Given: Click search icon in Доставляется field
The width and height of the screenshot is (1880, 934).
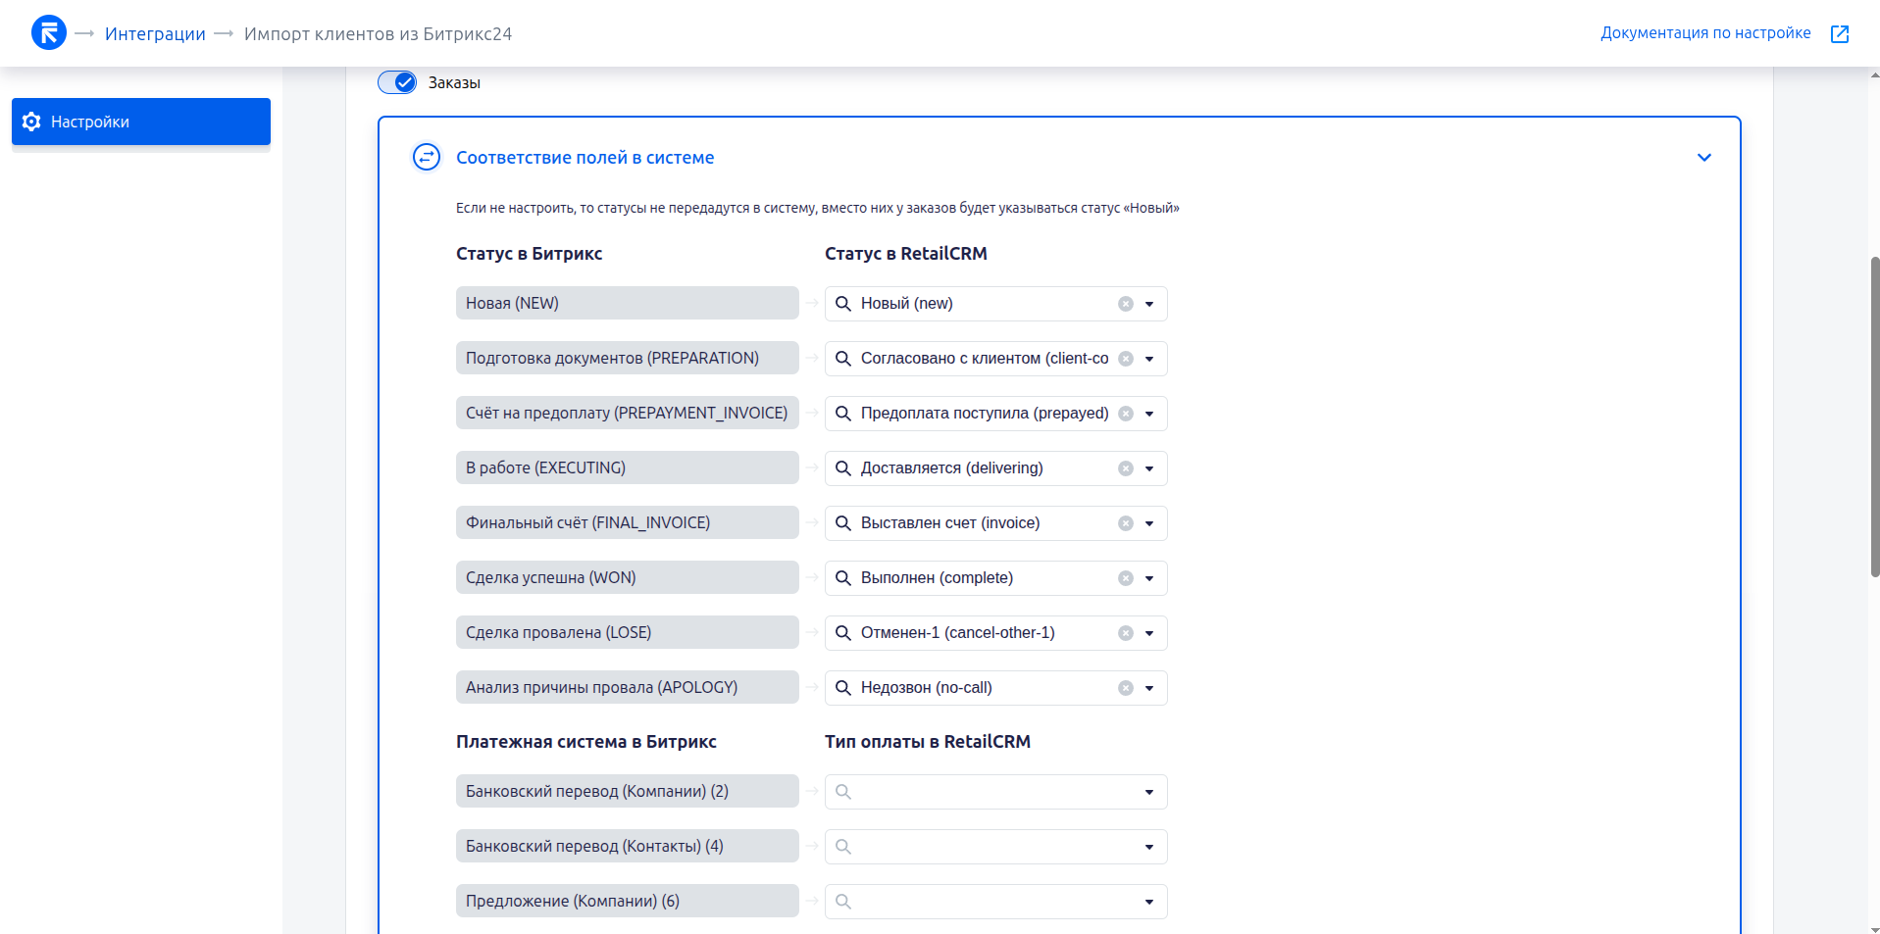Looking at the screenshot, I should pyautogui.click(x=843, y=468).
